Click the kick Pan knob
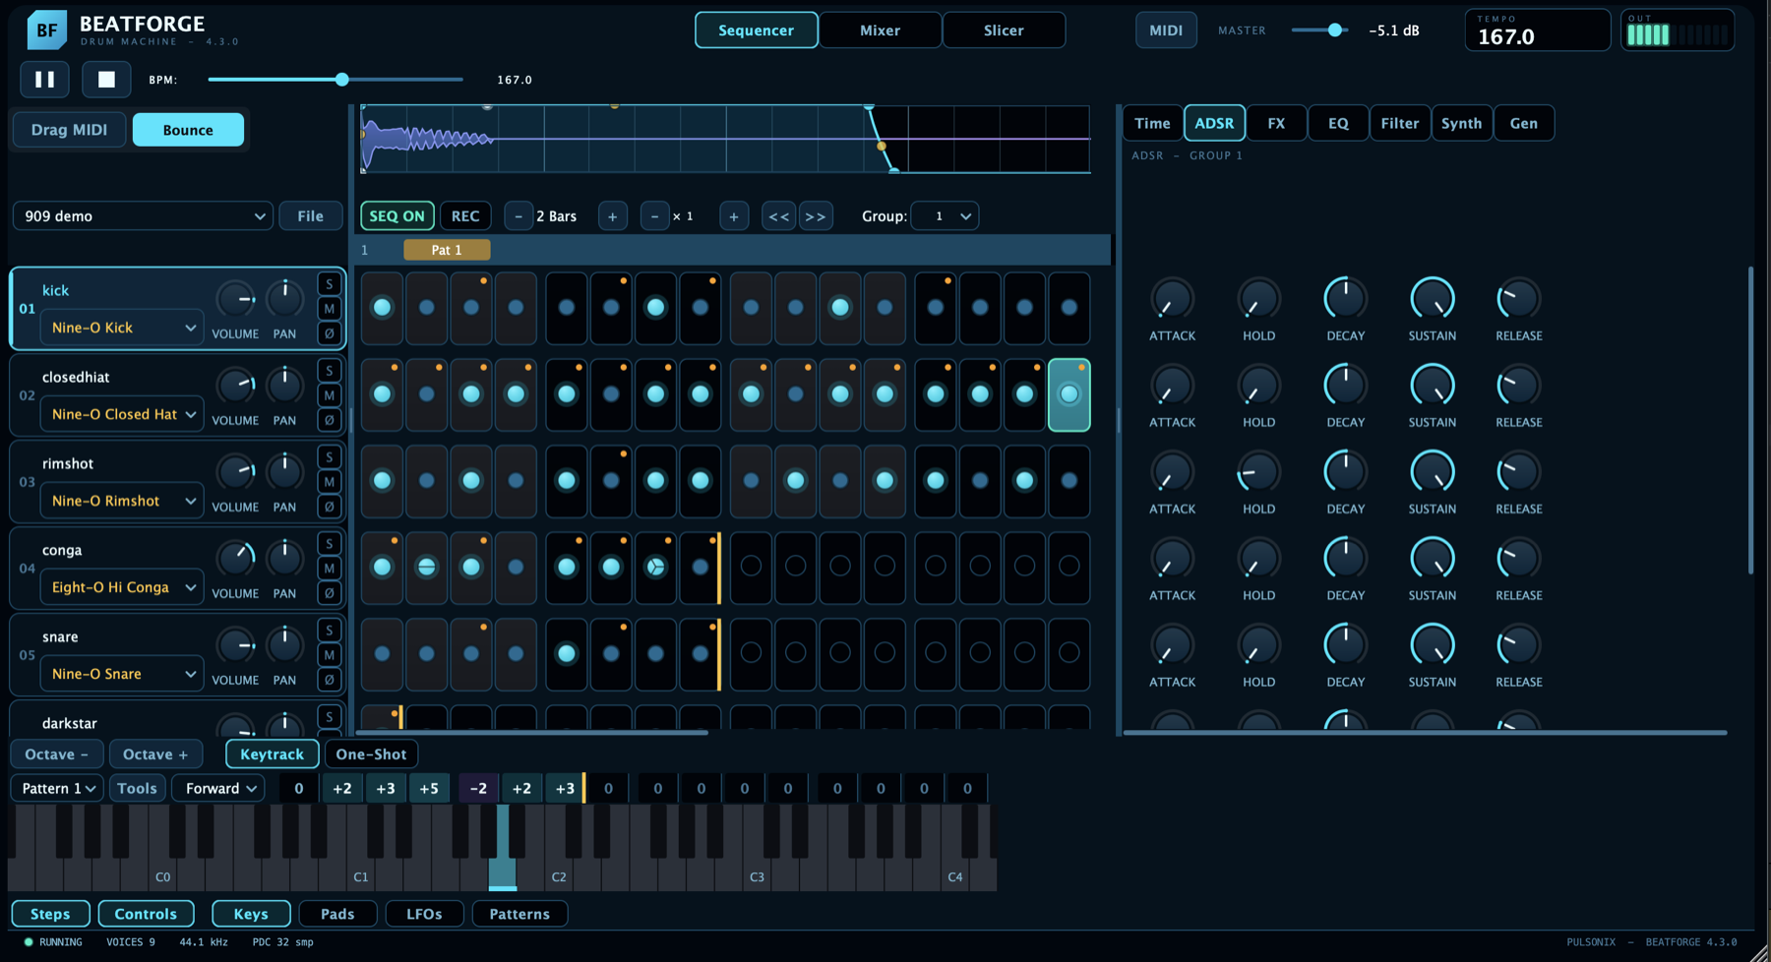This screenshot has width=1771, height=962. [284, 299]
